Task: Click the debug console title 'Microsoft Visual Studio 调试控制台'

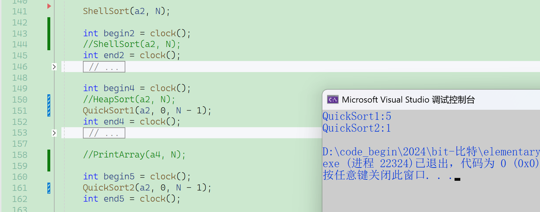Action: tap(408, 100)
